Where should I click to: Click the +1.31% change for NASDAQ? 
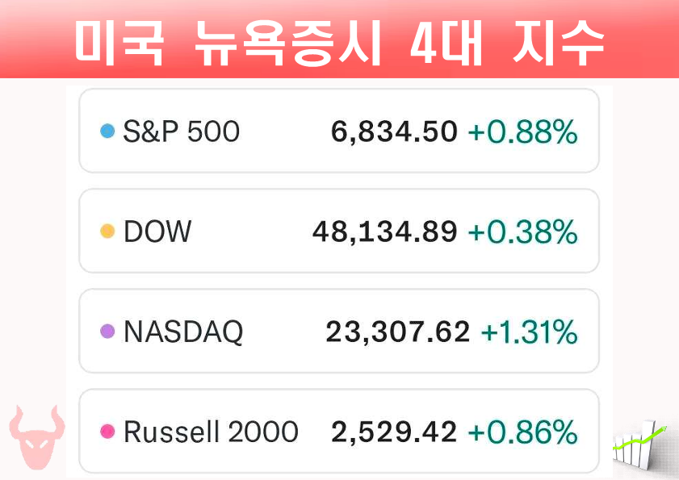(x=529, y=332)
